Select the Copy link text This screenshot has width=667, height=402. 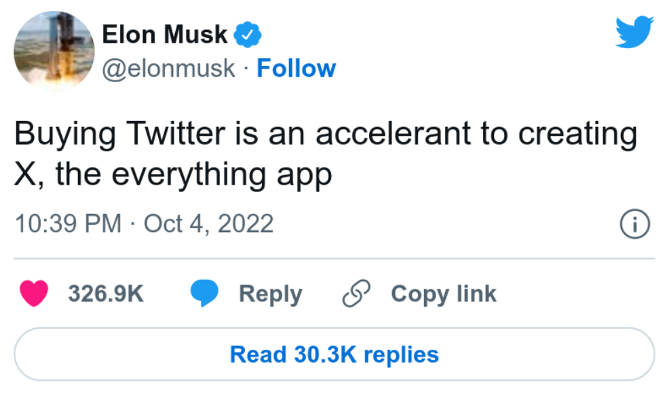443,294
